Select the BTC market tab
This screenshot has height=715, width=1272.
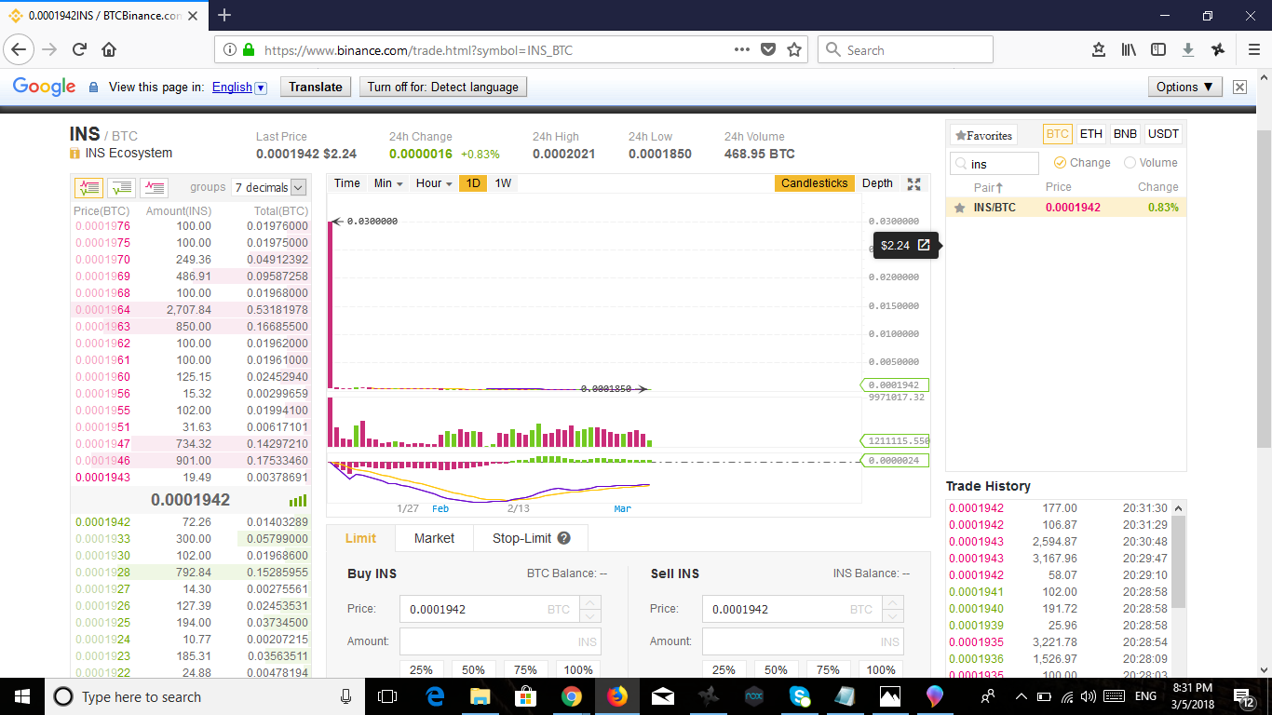coord(1057,134)
